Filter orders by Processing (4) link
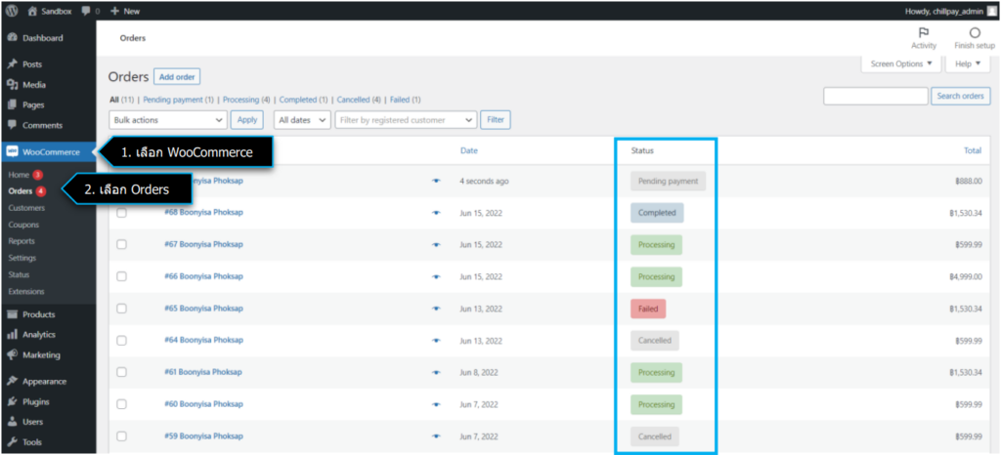1001x455 pixels. point(246,100)
